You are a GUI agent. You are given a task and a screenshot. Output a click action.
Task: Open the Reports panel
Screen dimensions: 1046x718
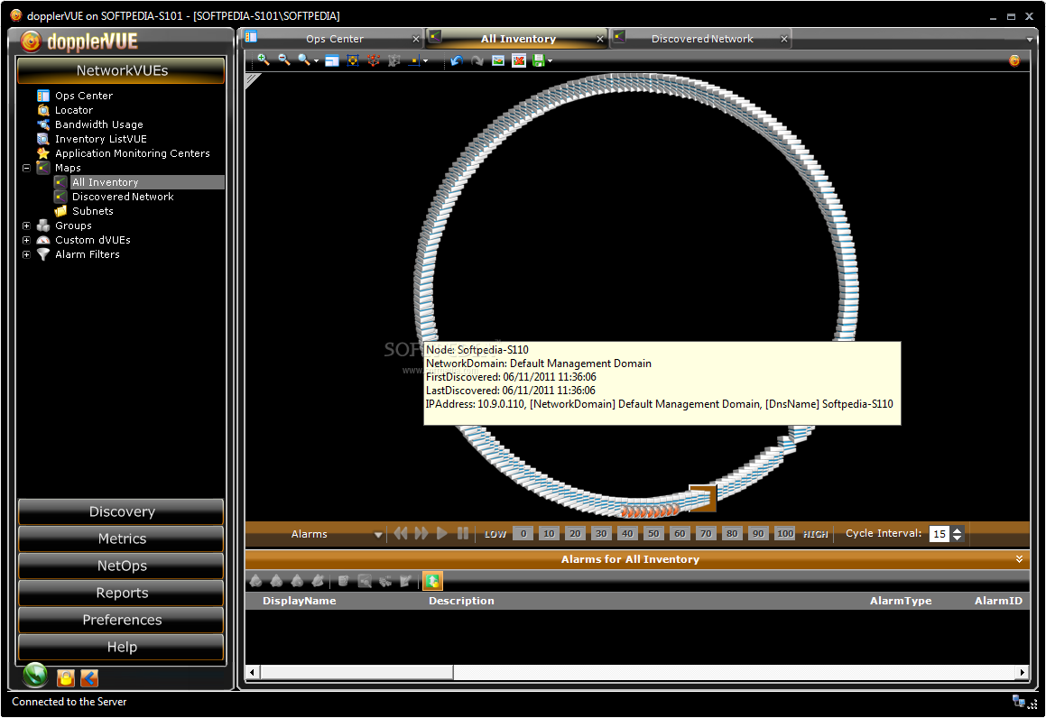(x=122, y=593)
